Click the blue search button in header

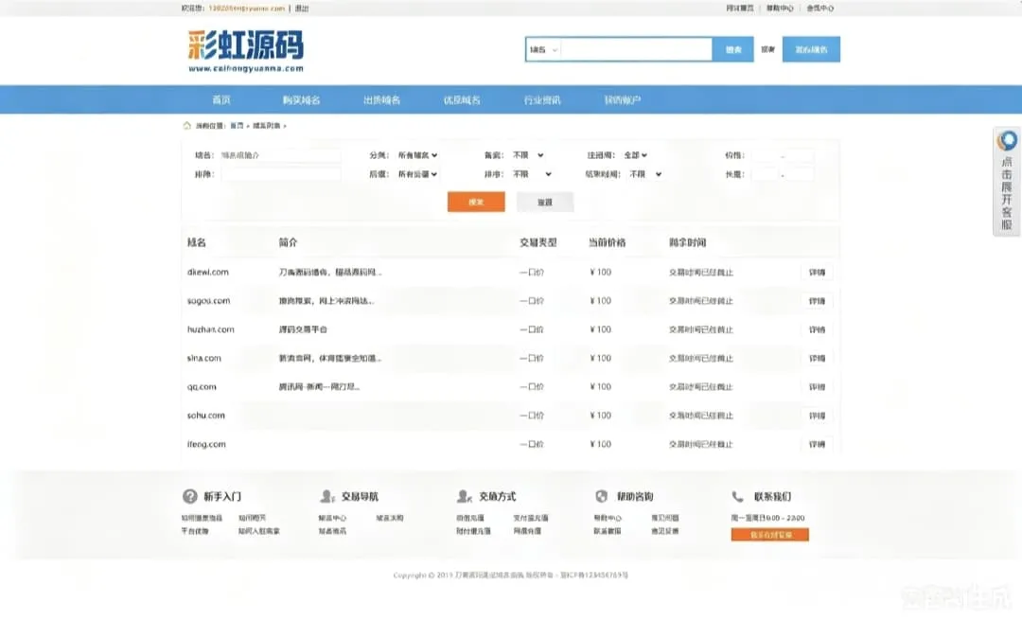[733, 49]
